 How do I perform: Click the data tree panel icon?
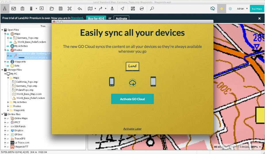tap(5, 9)
